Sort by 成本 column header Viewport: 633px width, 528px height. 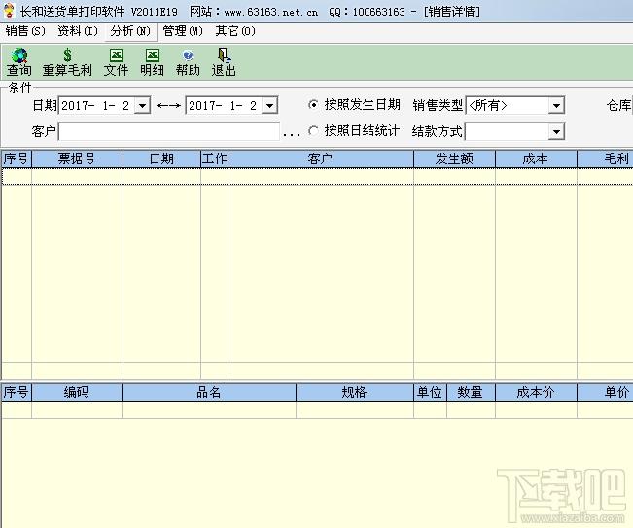click(536, 158)
